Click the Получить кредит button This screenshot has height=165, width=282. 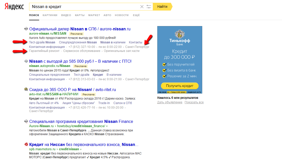(x=180, y=86)
